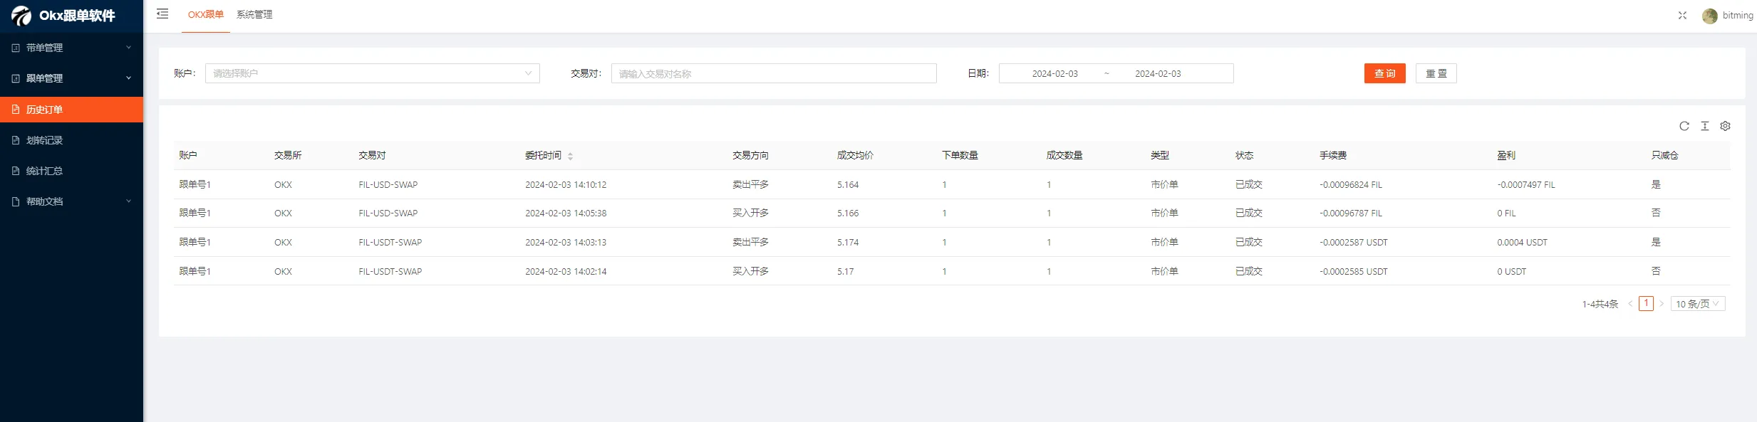Click the price cell 5.166
Viewport: 1757px width, 422px height.
[848, 213]
